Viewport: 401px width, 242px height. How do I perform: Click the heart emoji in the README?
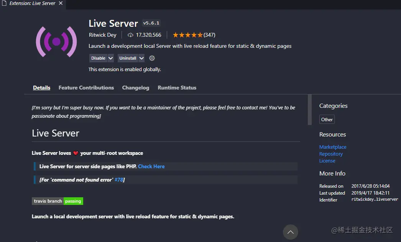pyautogui.click(x=76, y=153)
